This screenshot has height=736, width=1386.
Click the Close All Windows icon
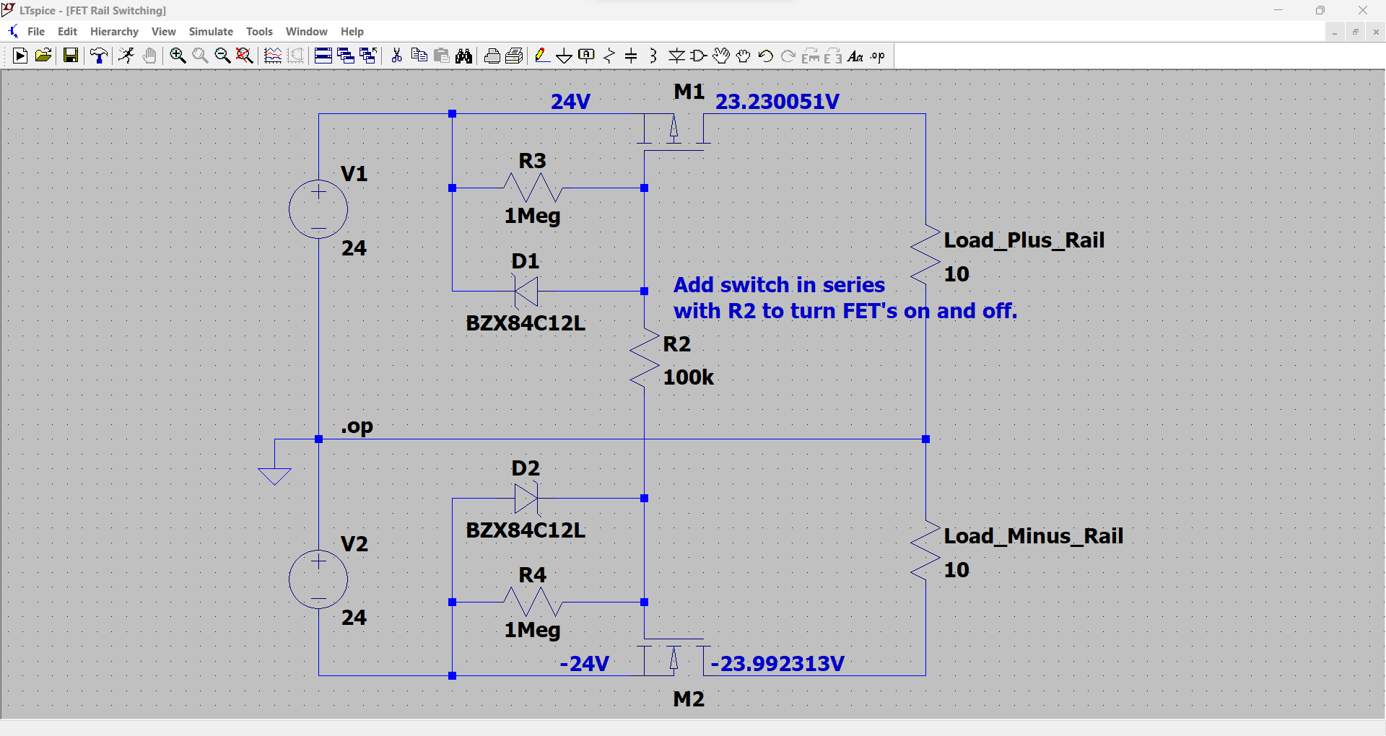point(368,56)
